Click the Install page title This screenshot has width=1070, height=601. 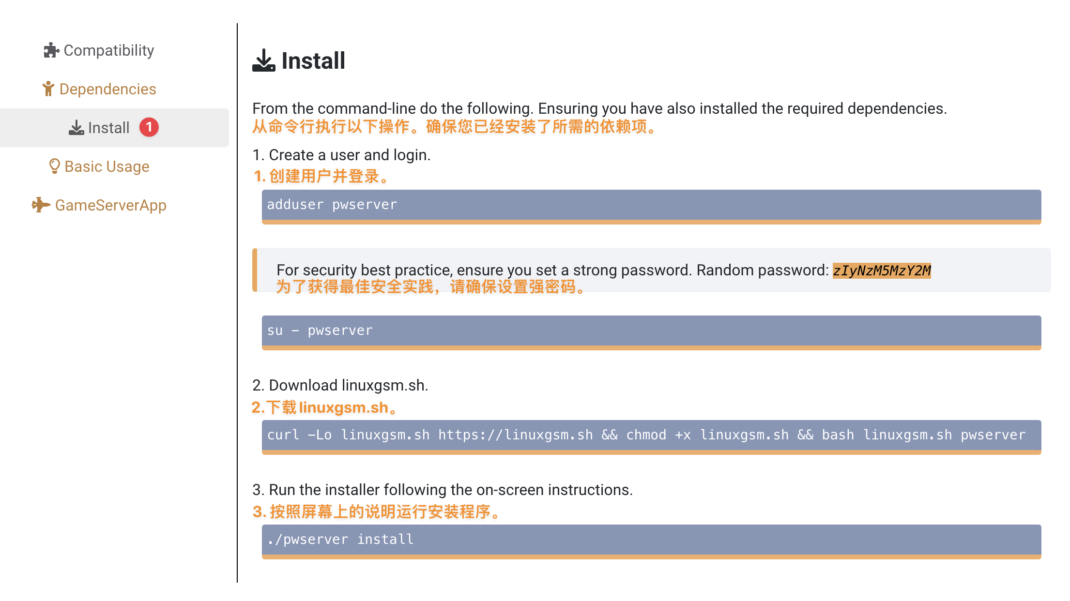[x=313, y=60]
